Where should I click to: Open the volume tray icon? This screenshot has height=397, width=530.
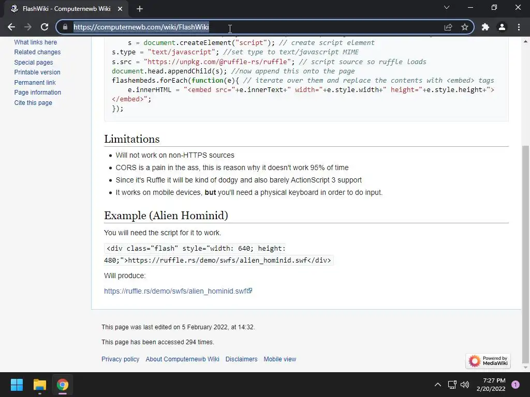pyautogui.click(x=465, y=385)
